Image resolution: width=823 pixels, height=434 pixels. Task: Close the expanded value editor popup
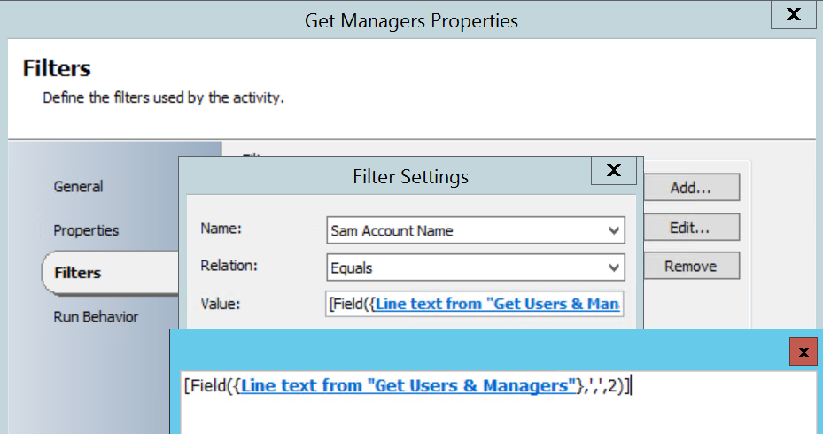pos(804,352)
